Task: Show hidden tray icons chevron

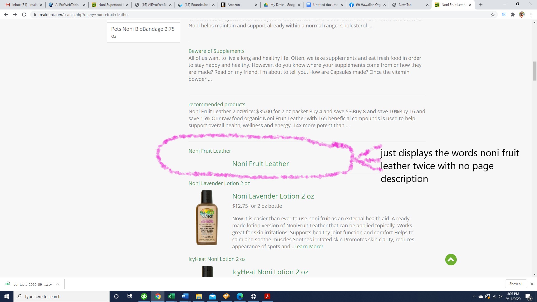Action: click(x=474, y=297)
